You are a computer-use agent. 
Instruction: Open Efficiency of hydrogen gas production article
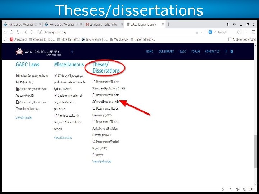click(x=70, y=82)
